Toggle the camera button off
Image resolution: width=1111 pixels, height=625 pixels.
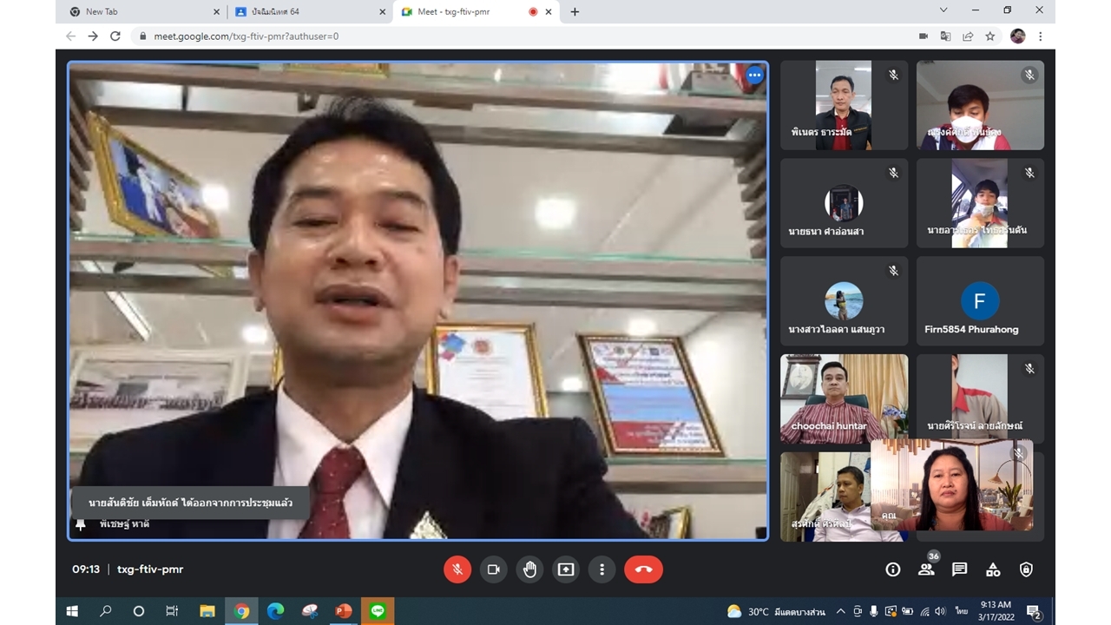(494, 569)
